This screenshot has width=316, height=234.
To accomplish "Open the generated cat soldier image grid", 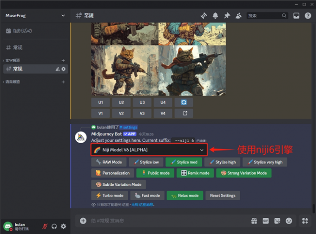I will 158,59.
